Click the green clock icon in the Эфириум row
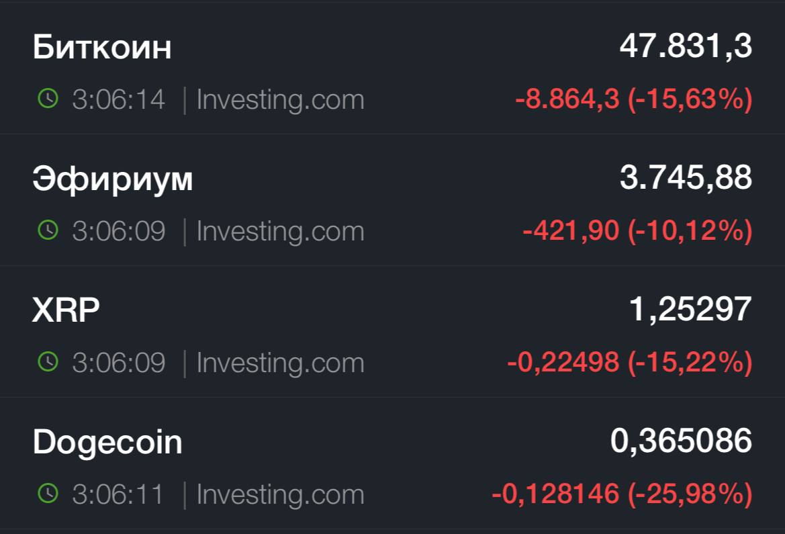 coord(48,230)
